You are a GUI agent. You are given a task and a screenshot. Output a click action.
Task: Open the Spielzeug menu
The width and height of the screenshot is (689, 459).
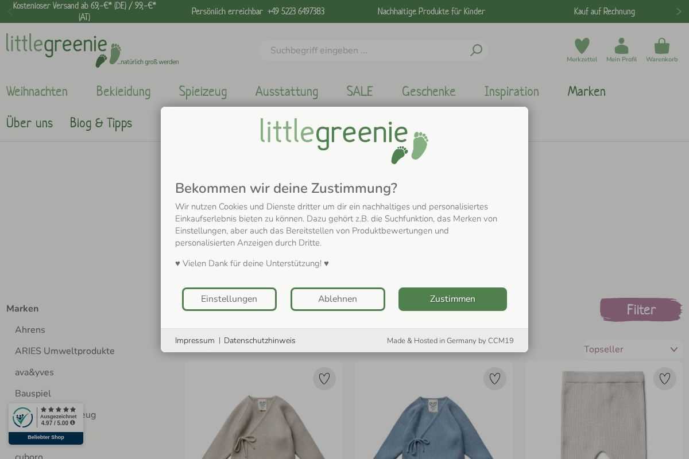click(203, 91)
